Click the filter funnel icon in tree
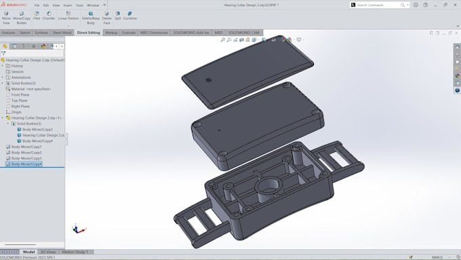This screenshot has width=461, height=260. (x=3, y=54)
